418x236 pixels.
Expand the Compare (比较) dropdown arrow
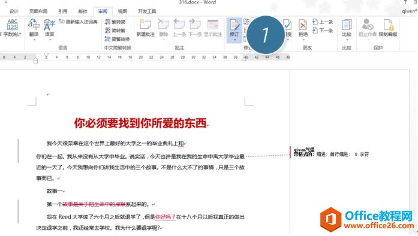tap(347, 40)
